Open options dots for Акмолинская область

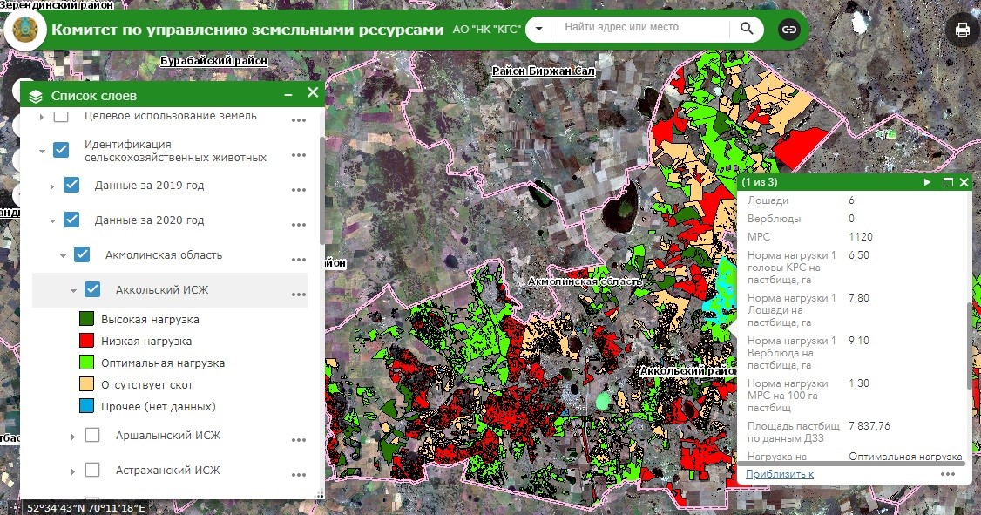coord(299,259)
